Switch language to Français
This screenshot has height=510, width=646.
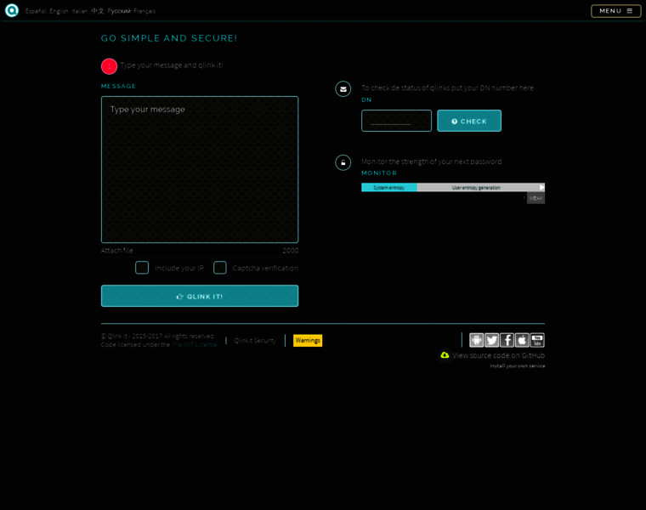coord(144,11)
